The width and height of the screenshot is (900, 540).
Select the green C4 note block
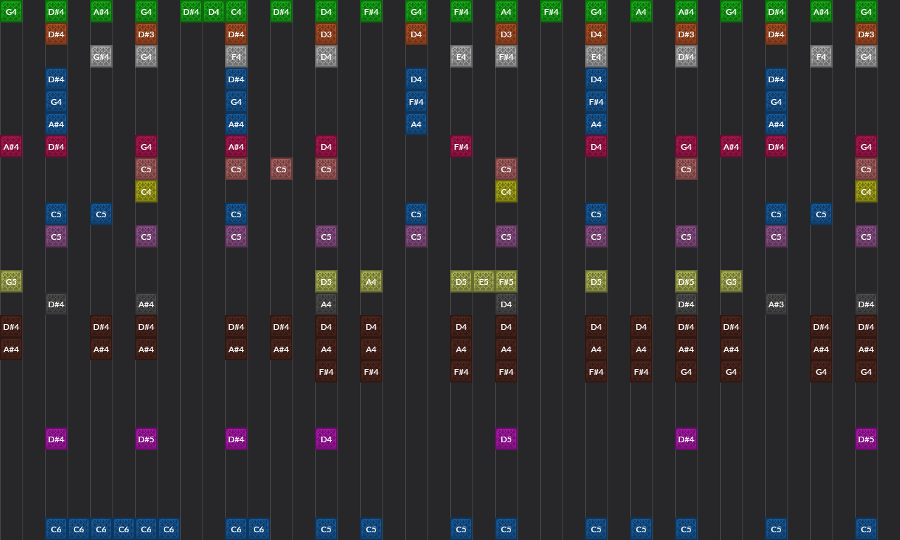coord(236,11)
